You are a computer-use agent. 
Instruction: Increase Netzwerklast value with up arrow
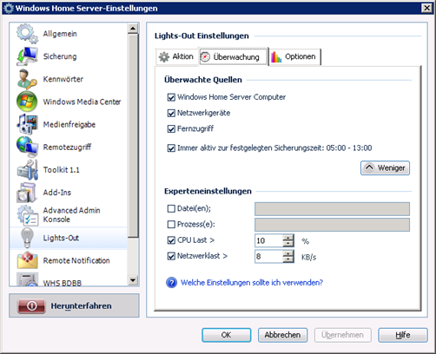[x=288, y=253]
